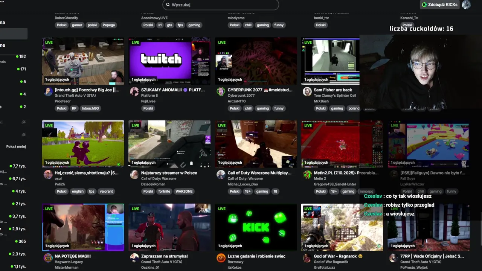Image resolution: width=482 pixels, height=271 pixels.
Task: Open the 'SZUKAMY ANOMALII' stream title
Action: click(173, 90)
